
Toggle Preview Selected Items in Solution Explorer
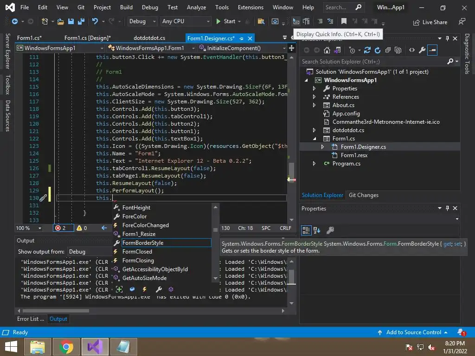point(432,50)
